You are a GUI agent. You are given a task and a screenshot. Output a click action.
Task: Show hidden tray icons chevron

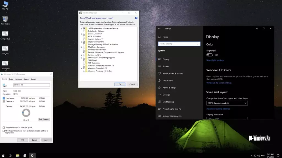[251, 156]
